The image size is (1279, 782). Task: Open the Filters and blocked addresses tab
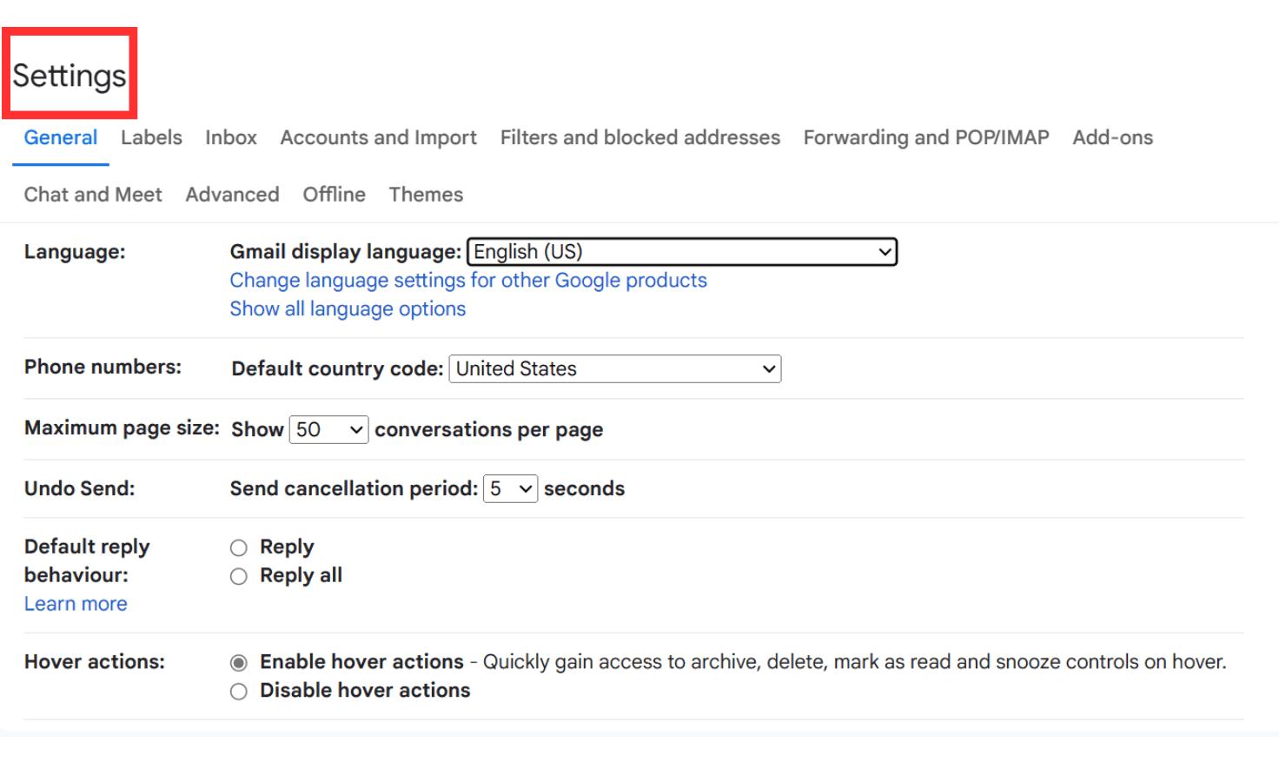639,137
